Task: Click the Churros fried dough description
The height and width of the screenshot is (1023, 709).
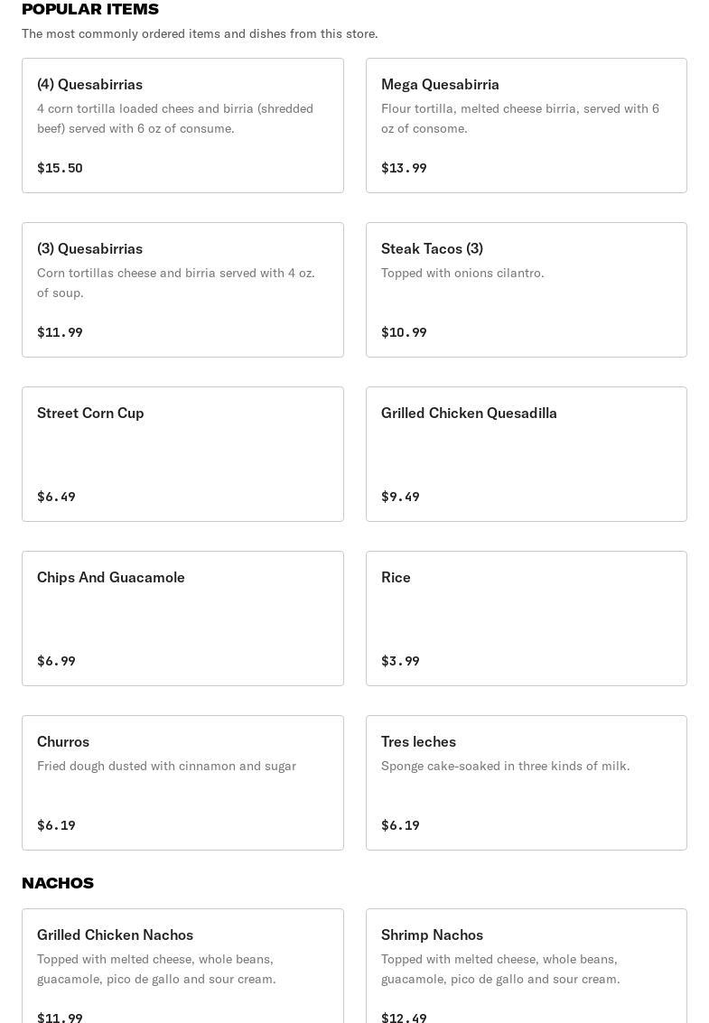Action: coord(166,766)
